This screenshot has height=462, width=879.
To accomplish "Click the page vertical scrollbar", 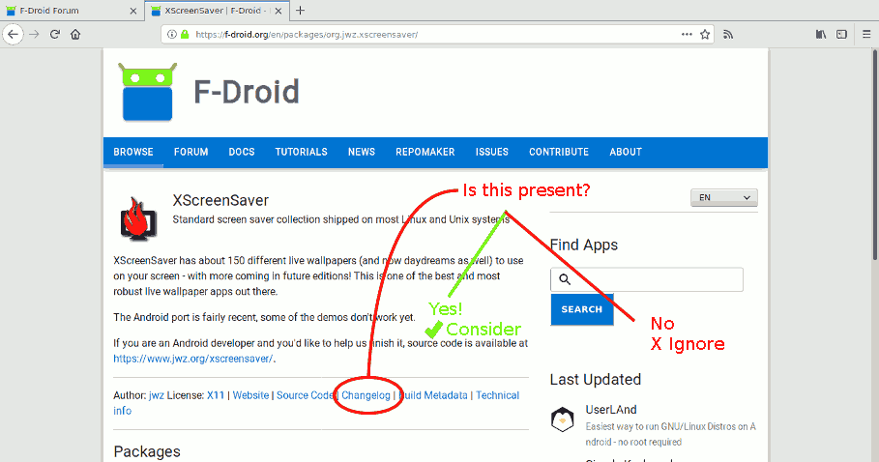I will coord(874,155).
